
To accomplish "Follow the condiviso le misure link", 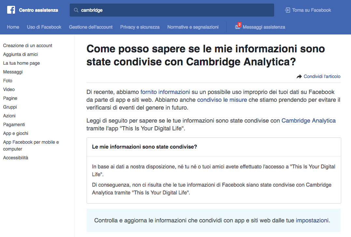I will tap(222, 100).
